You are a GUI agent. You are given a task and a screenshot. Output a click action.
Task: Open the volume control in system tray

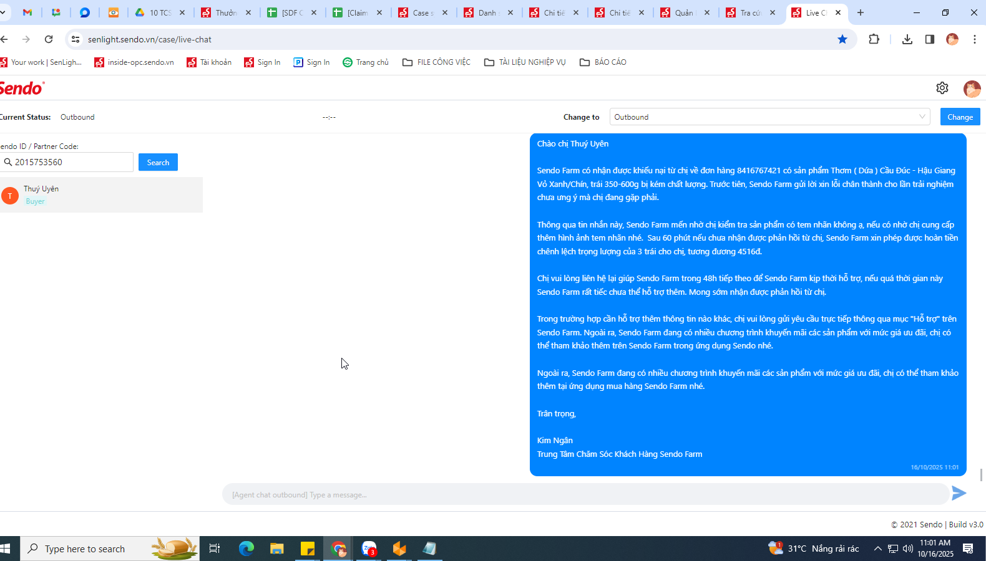[908, 549]
